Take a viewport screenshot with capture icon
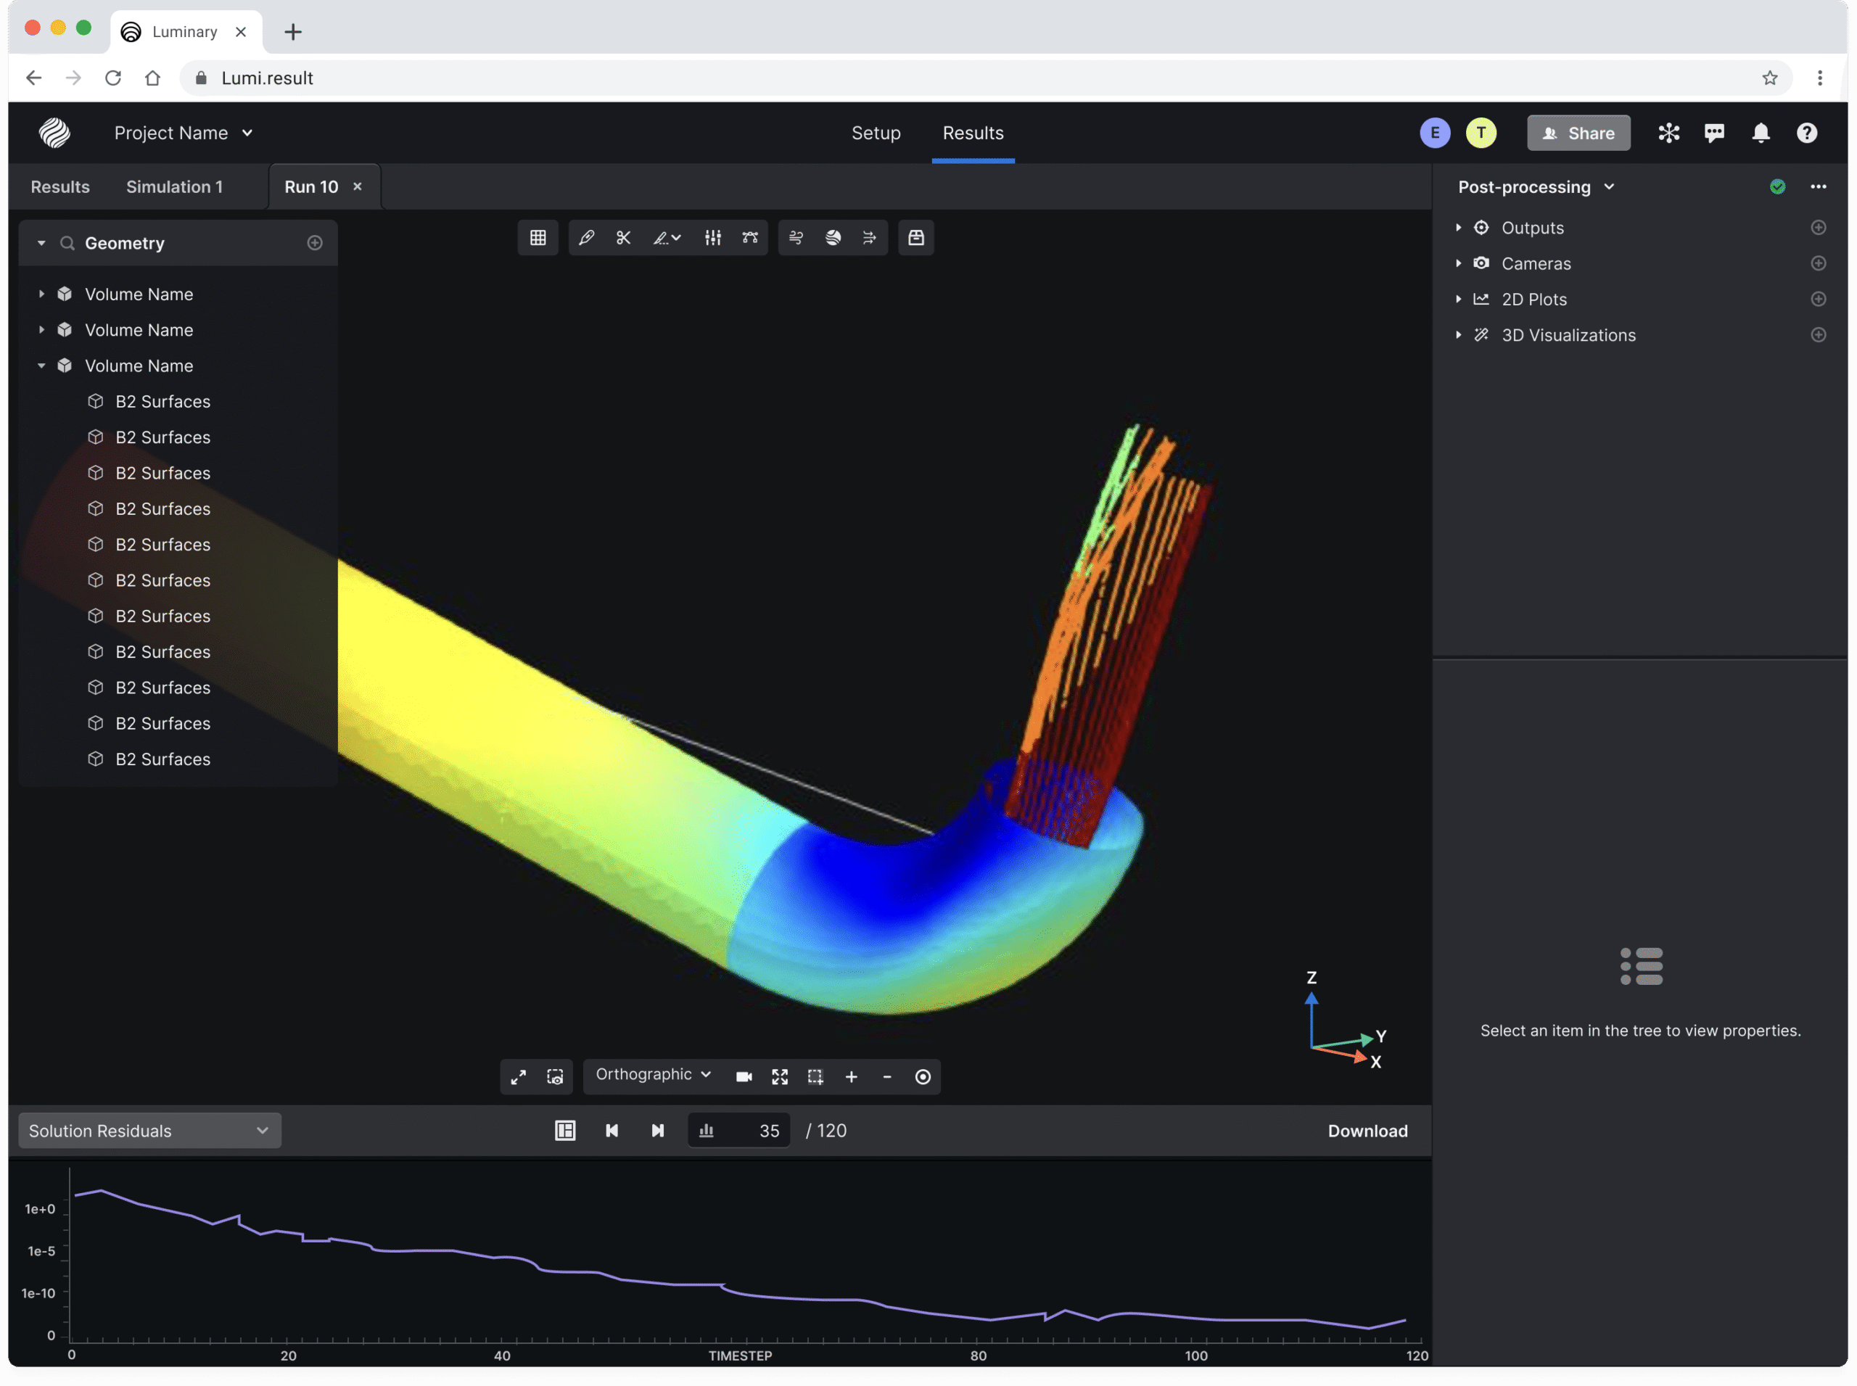Viewport: 1857px width, 1386px height. pyautogui.click(x=555, y=1076)
